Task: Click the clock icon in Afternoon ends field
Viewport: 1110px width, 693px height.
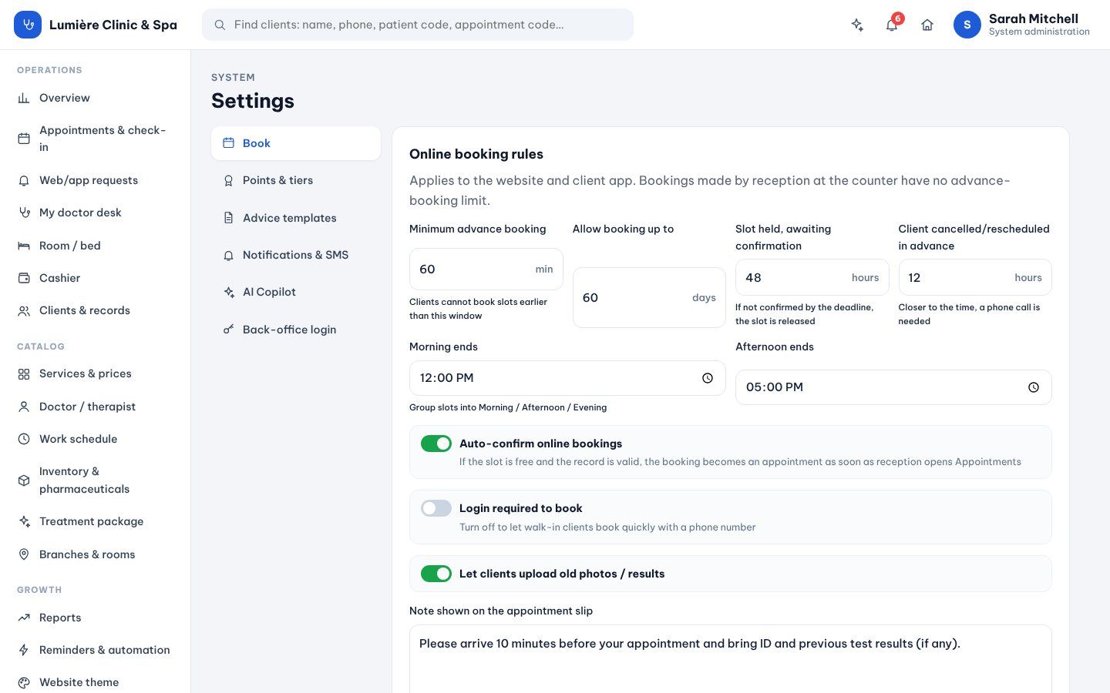Action: point(1034,387)
